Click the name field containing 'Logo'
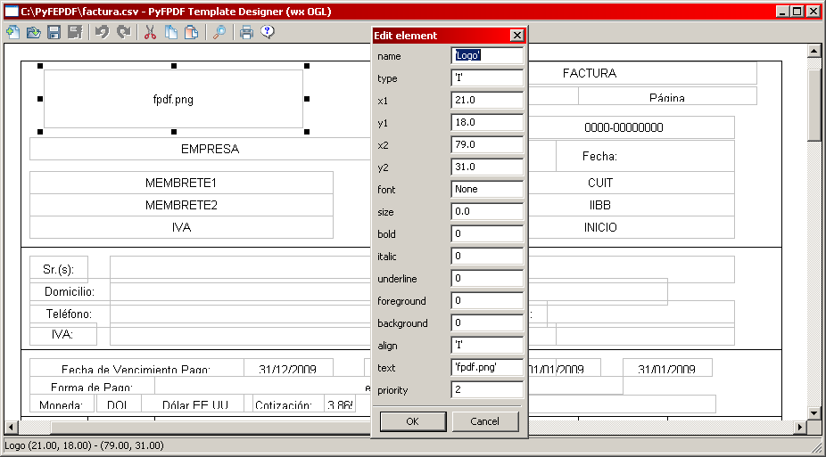826x457 pixels. coord(487,55)
